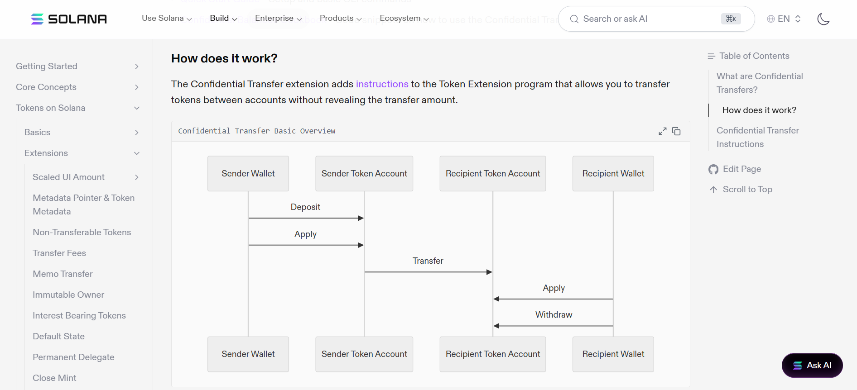Click the Withdraw label in the diagram
The width and height of the screenshot is (857, 390).
tap(554, 315)
